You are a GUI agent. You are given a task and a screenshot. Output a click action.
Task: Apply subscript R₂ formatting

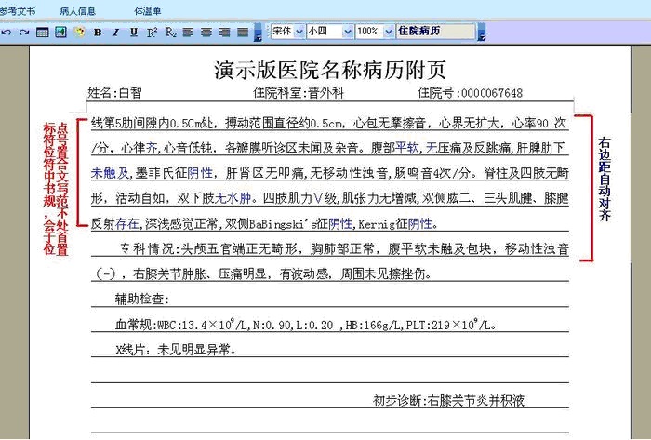tap(170, 32)
